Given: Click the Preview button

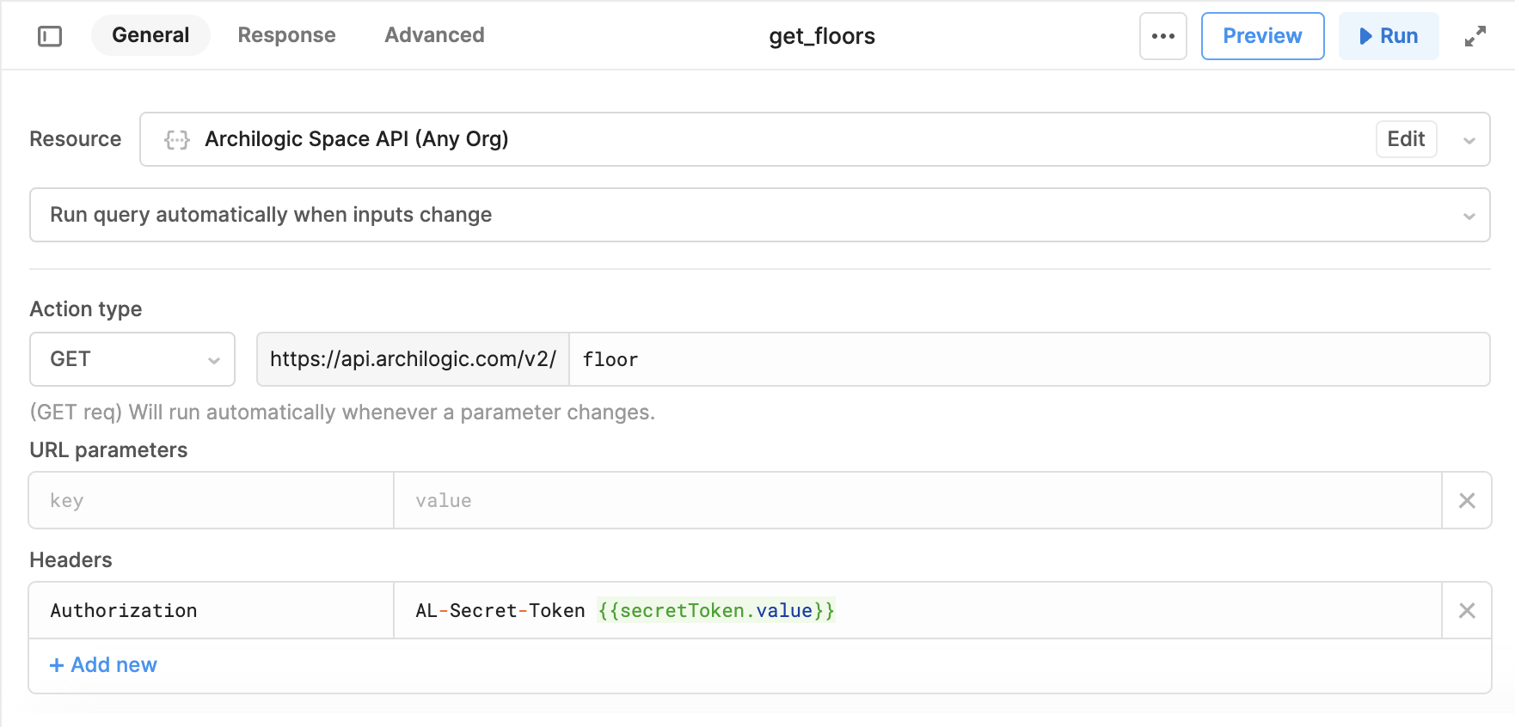Looking at the screenshot, I should (1262, 36).
